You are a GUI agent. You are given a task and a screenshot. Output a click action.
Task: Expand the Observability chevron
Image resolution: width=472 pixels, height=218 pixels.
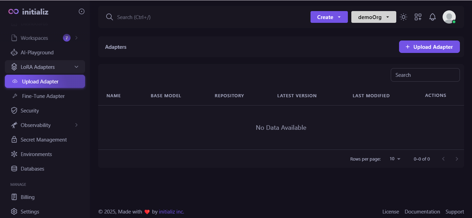(x=76, y=125)
